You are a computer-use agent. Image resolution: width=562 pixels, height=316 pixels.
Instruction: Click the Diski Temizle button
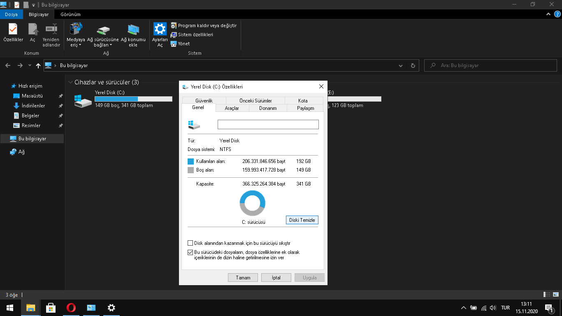(x=302, y=220)
